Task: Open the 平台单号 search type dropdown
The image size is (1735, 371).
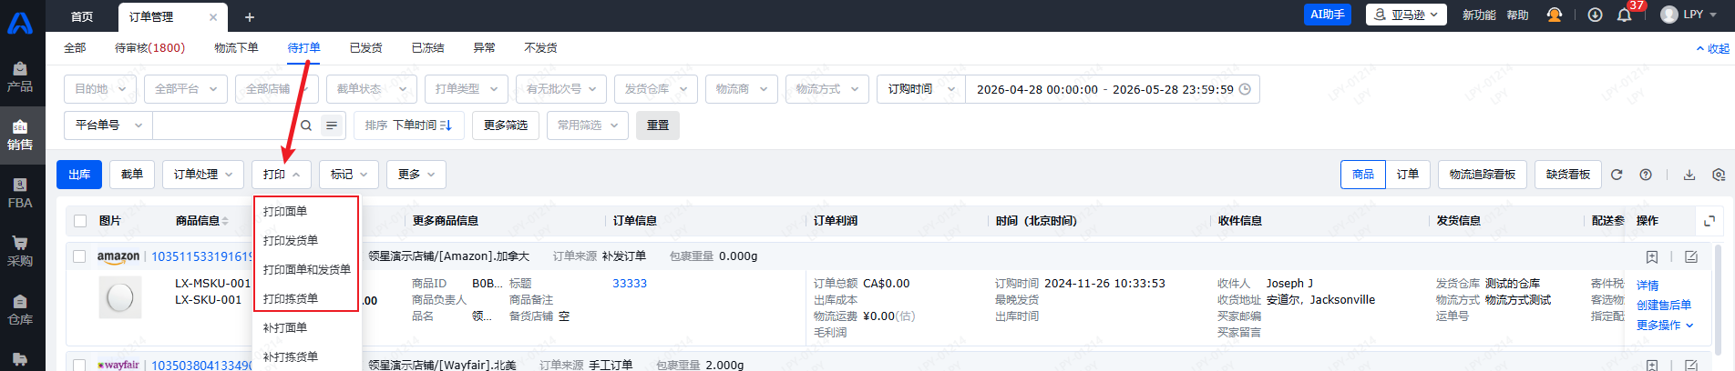Action: (x=108, y=125)
